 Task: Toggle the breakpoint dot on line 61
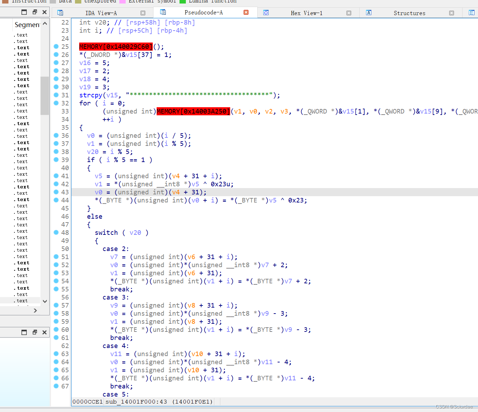tap(56, 337)
